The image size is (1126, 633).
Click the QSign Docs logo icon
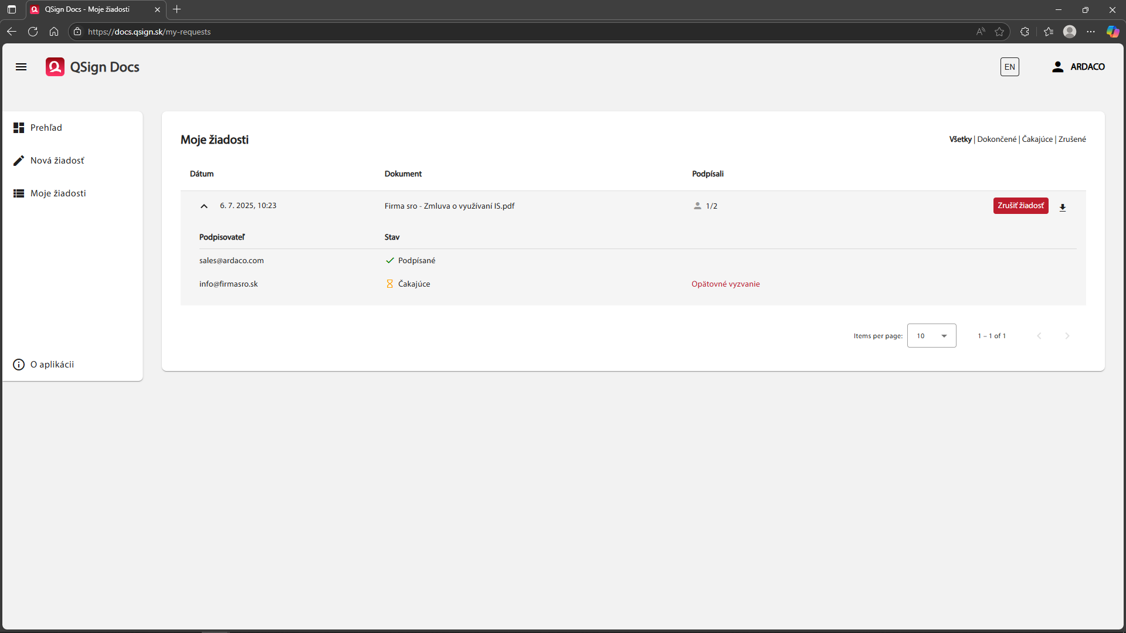pyautogui.click(x=55, y=67)
